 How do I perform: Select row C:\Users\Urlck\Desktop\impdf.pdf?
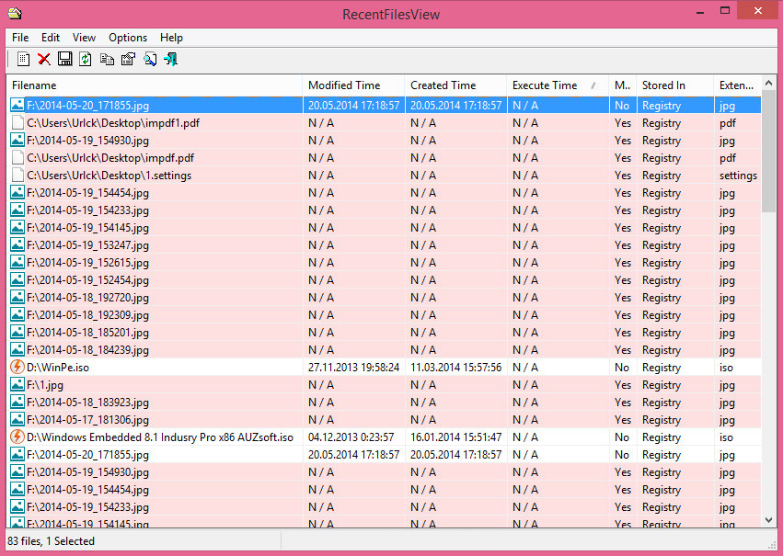pos(384,157)
